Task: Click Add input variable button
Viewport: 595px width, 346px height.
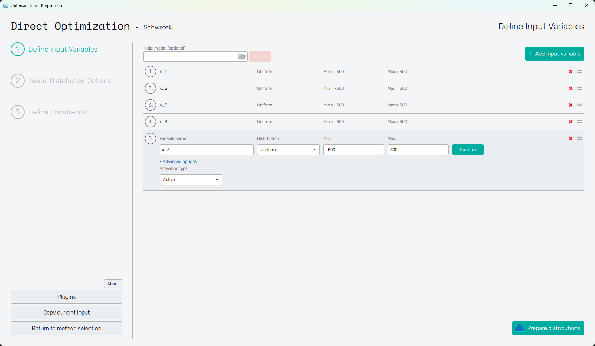Action: pos(555,54)
